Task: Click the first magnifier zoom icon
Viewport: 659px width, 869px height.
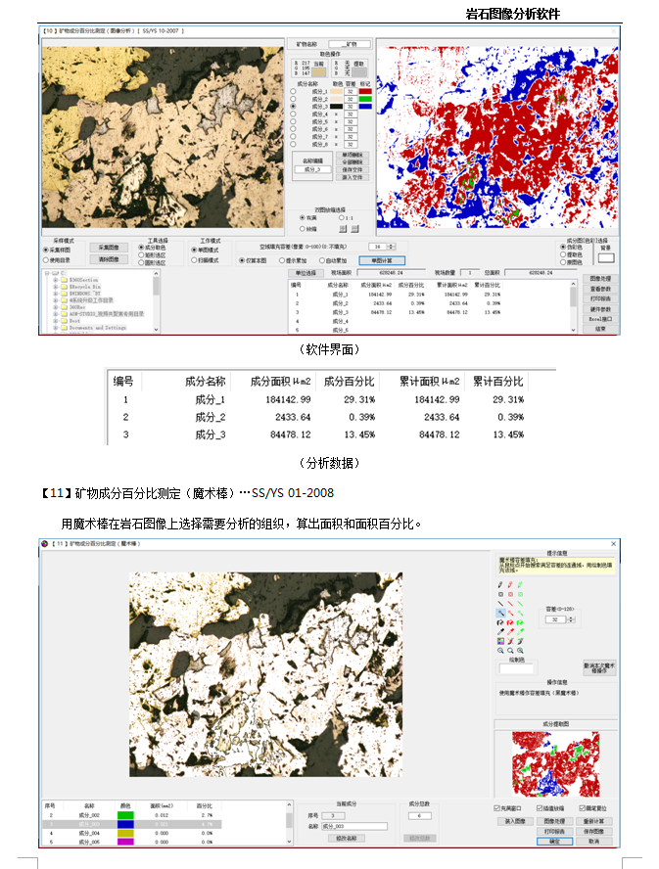Action: pos(500,651)
